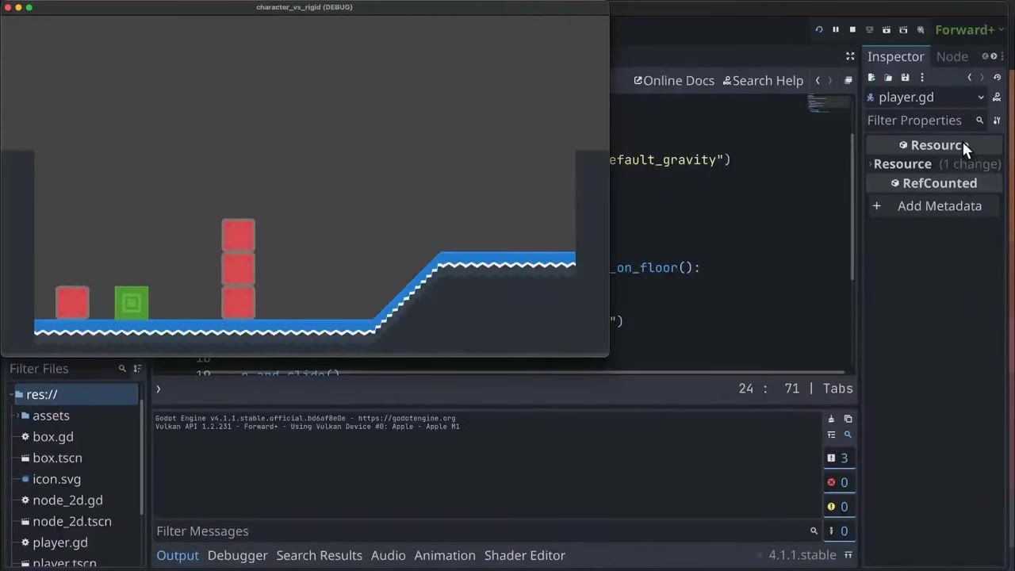Open the player.gd object dropdown
The width and height of the screenshot is (1015, 571).
coord(926,97)
